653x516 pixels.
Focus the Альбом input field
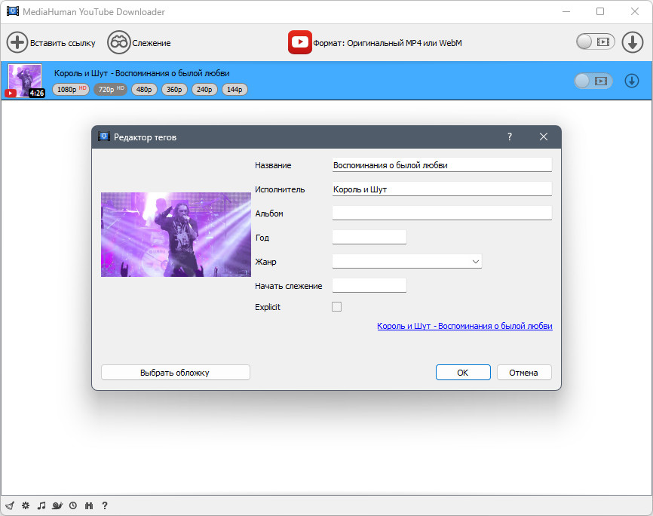pos(442,213)
